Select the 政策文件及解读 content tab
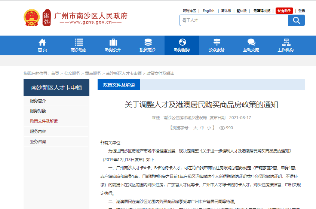Screen dimensions: 316x209 point(119,85)
